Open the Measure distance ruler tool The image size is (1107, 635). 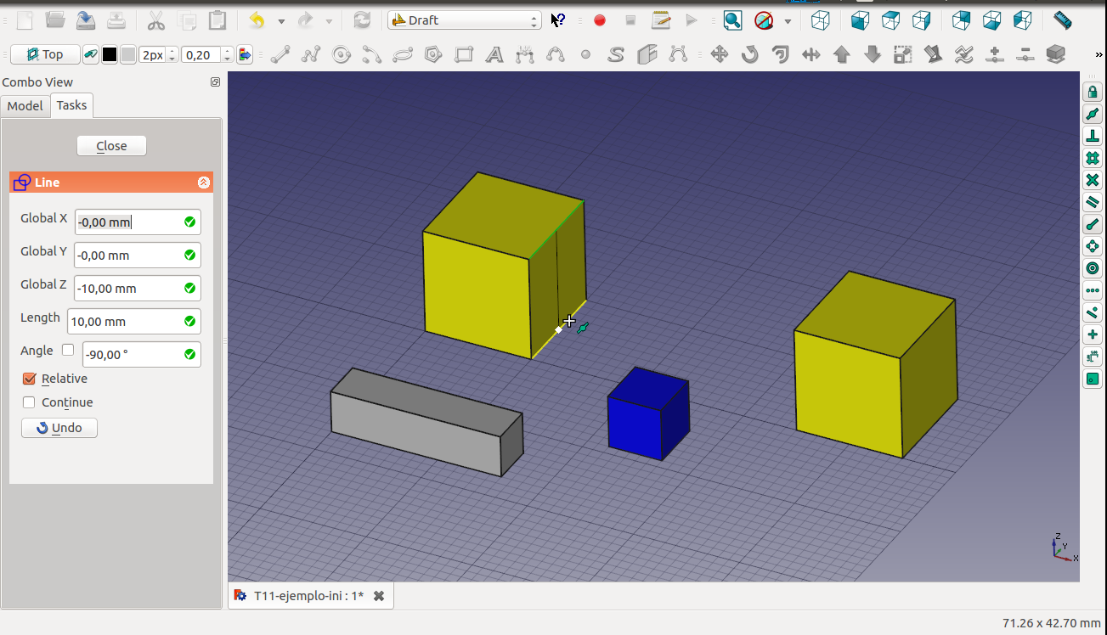coord(1062,20)
